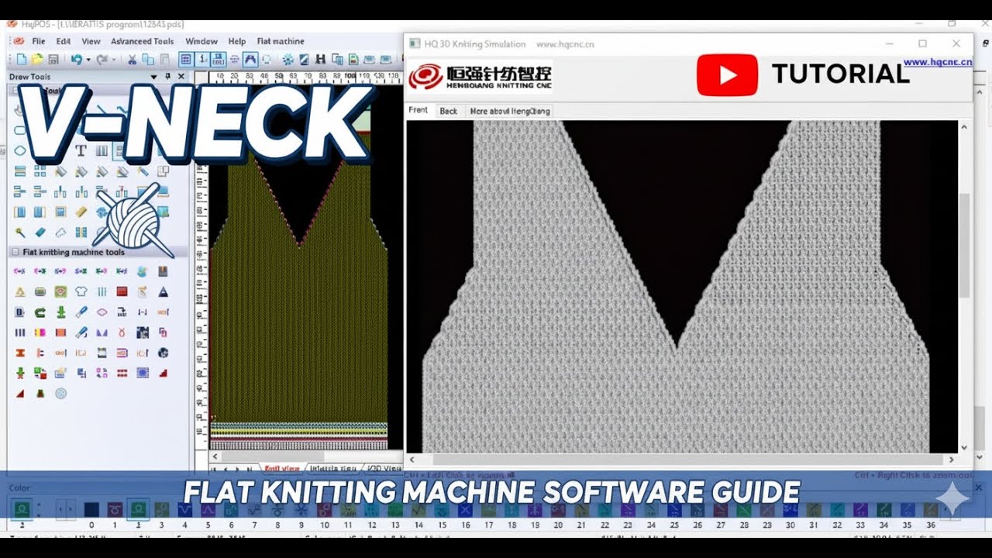Screen dimensions: 992x558
Task: Open the Help menu
Action: [x=237, y=41]
